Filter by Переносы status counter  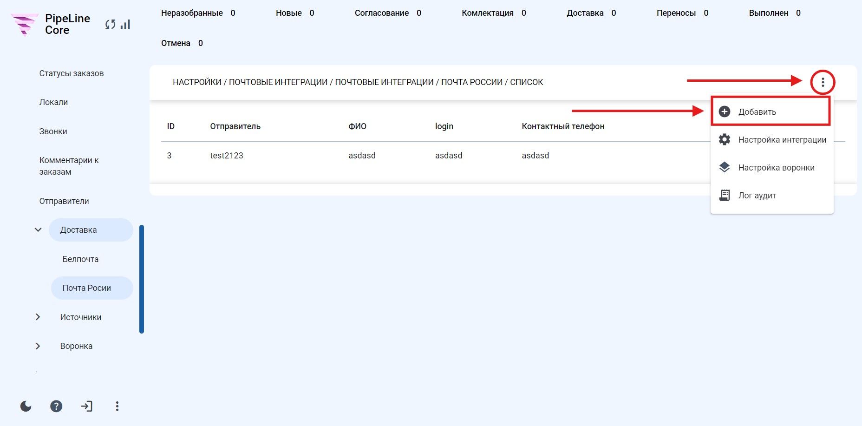tap(682, 13)
